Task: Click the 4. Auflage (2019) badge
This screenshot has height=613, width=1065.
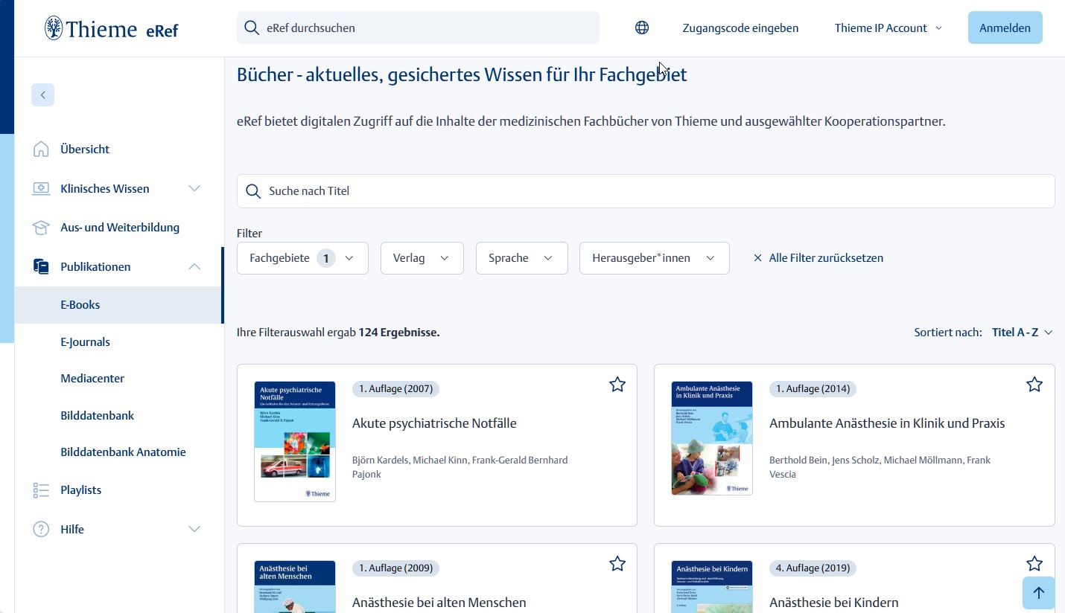Action: tap(813, 568)
